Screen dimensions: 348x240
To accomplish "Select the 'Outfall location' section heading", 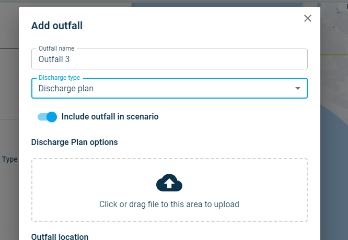I will point(60,236).
